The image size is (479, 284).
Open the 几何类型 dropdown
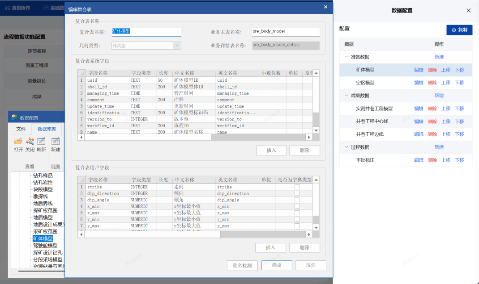(x=177, y=46)
